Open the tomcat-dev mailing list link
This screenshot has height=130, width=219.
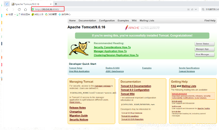(x=176, y=112)
